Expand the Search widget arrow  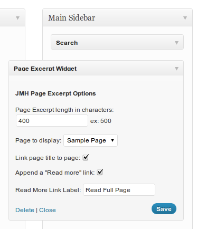[x=176, y=43]
